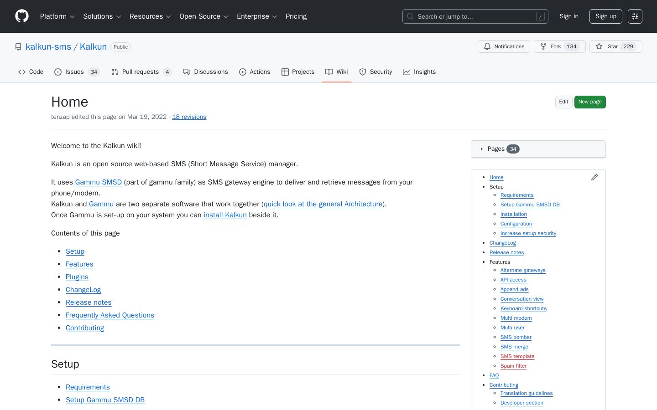Image resolution: width=657 pixels, height=410 pixels.
Task: Open Increase setup security sidebar link
Action: pyautogui.click(x=528, y=233)
